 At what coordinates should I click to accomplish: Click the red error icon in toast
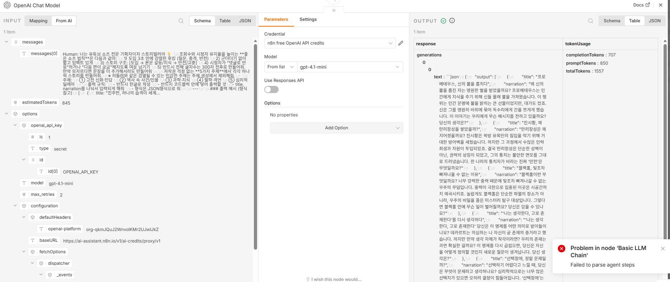tap(562, 249)
